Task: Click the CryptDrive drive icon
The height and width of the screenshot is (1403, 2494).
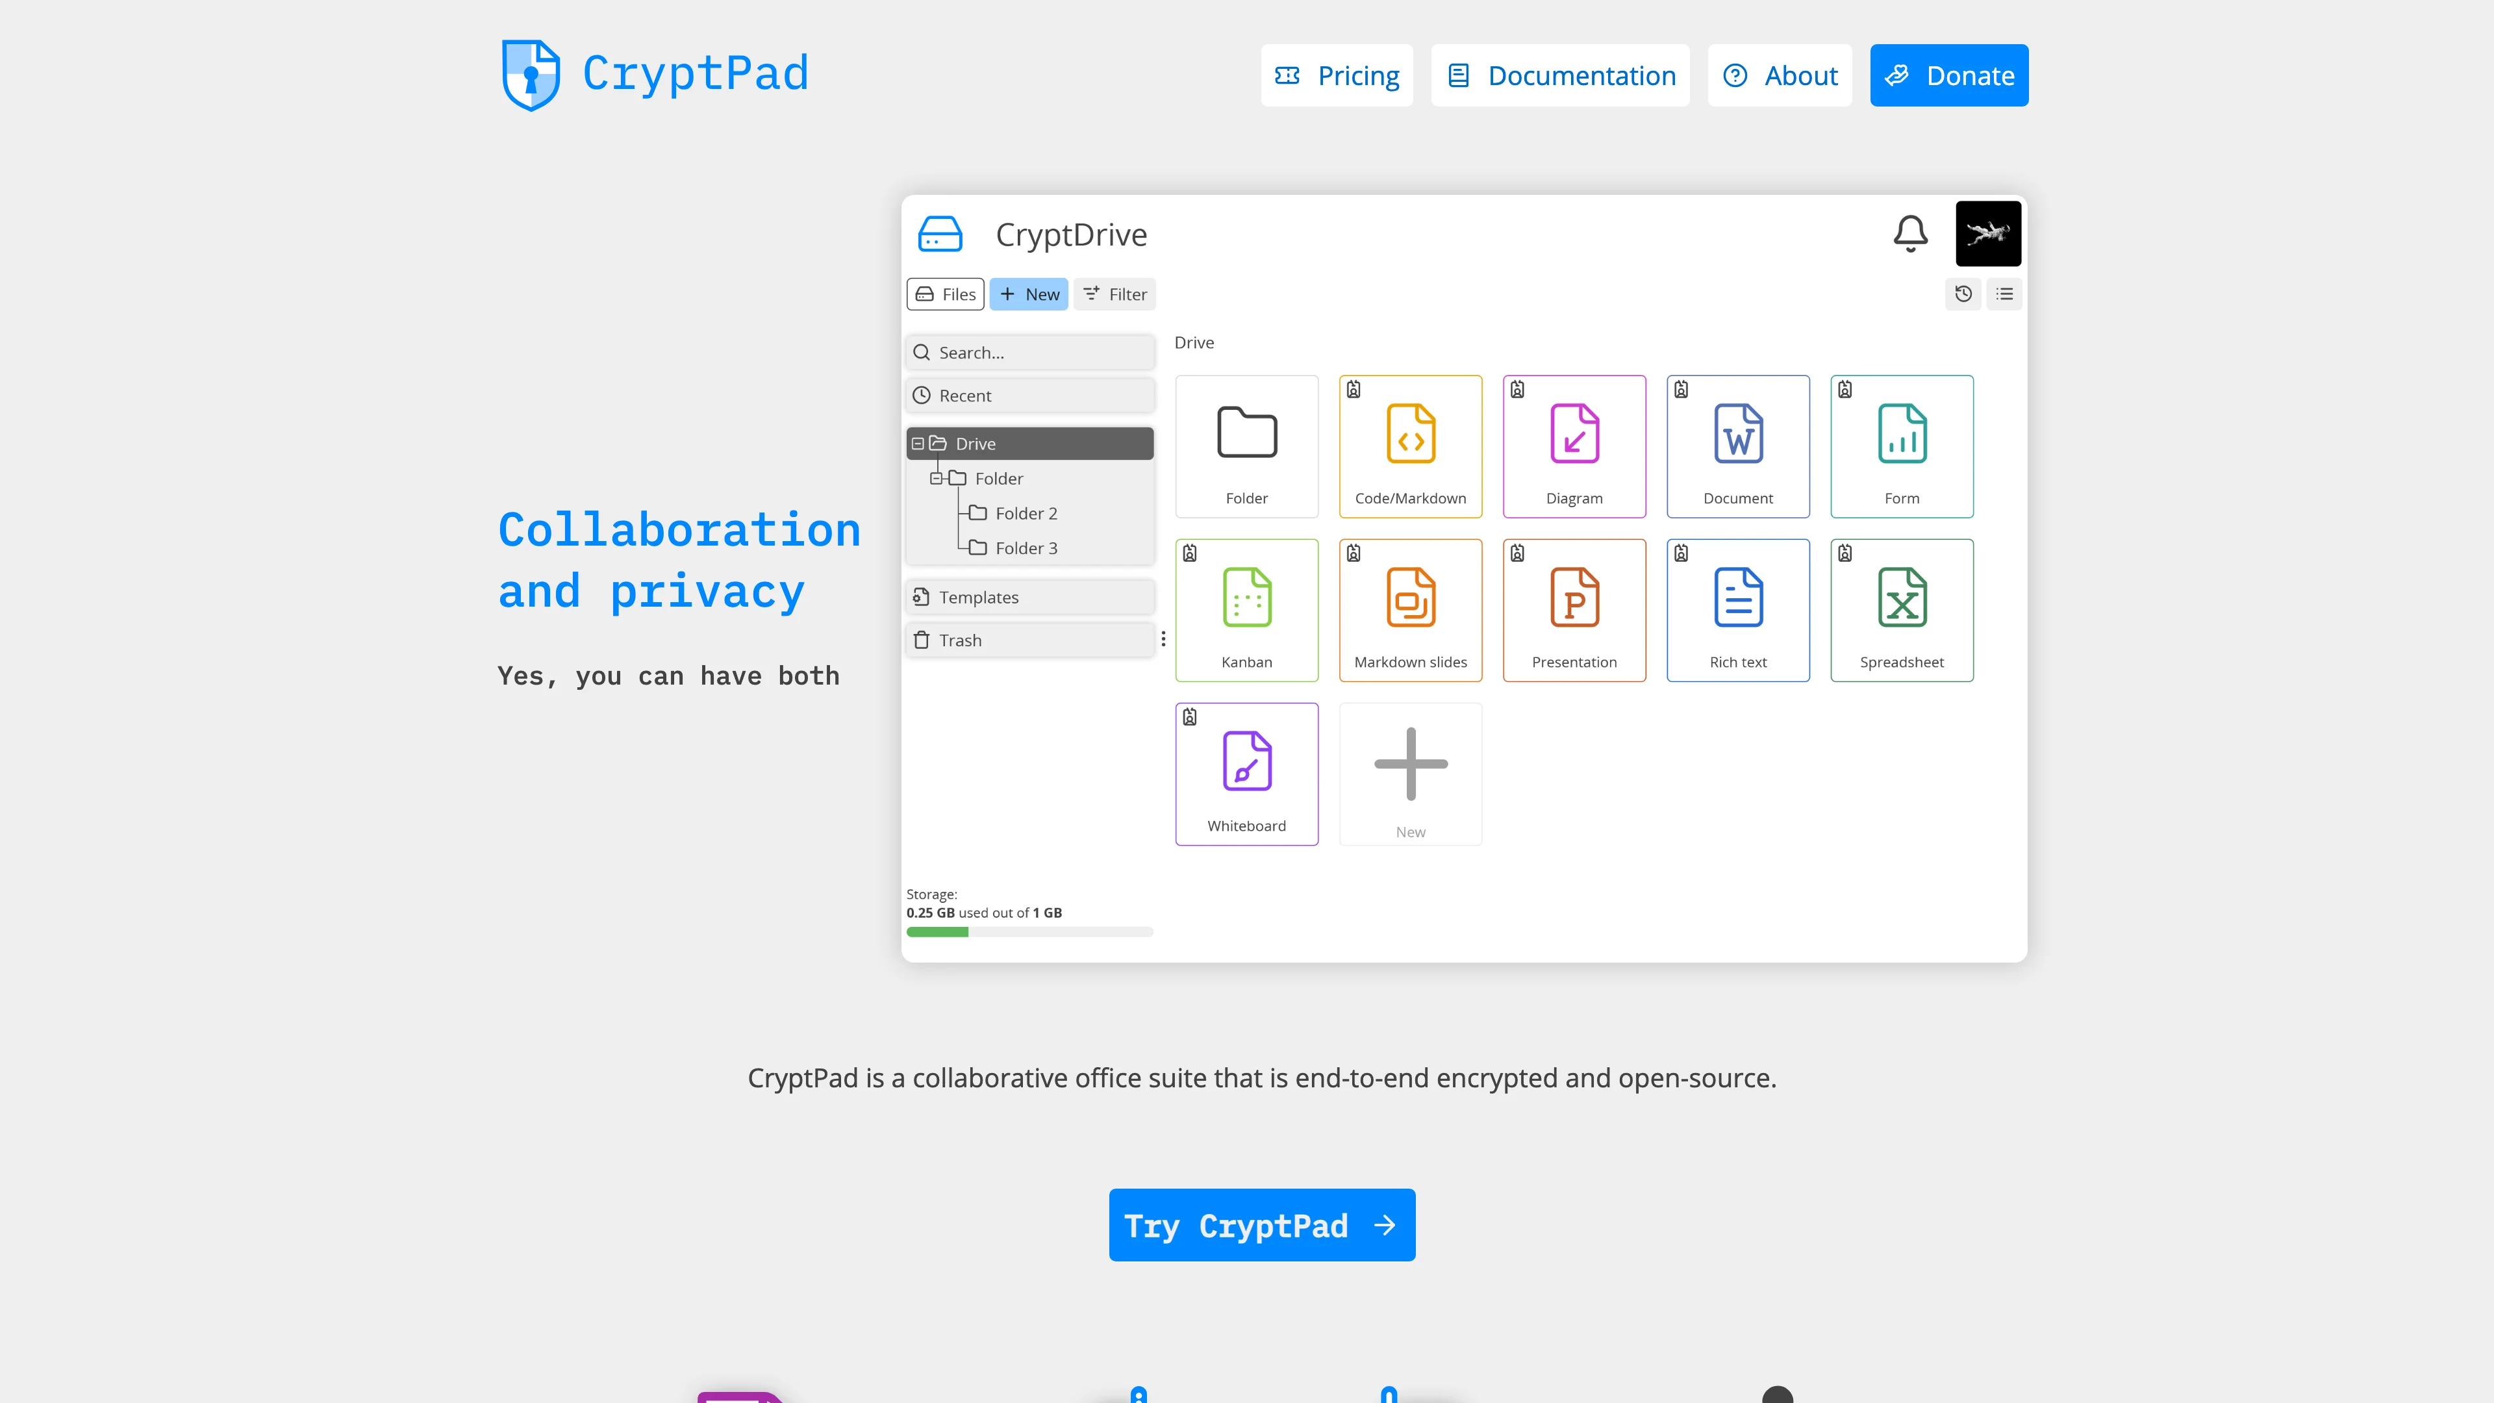Action: pos(940,234)
